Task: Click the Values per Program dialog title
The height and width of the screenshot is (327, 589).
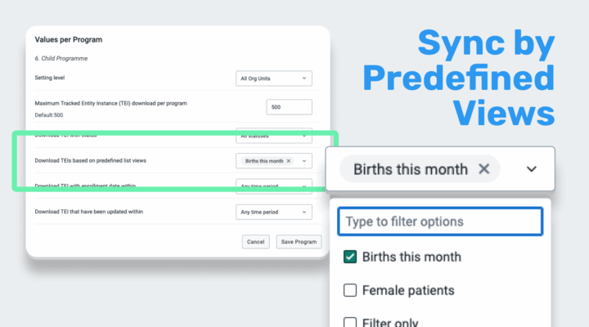Action: 68,39
